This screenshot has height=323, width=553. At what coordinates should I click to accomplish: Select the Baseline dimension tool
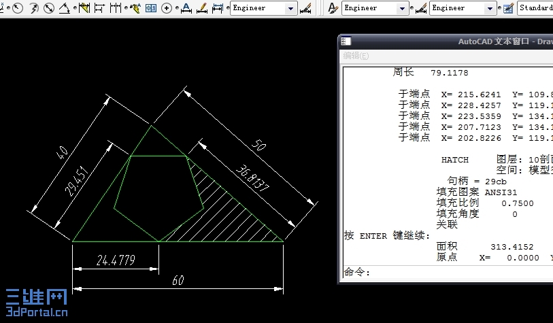coord(99,7)
